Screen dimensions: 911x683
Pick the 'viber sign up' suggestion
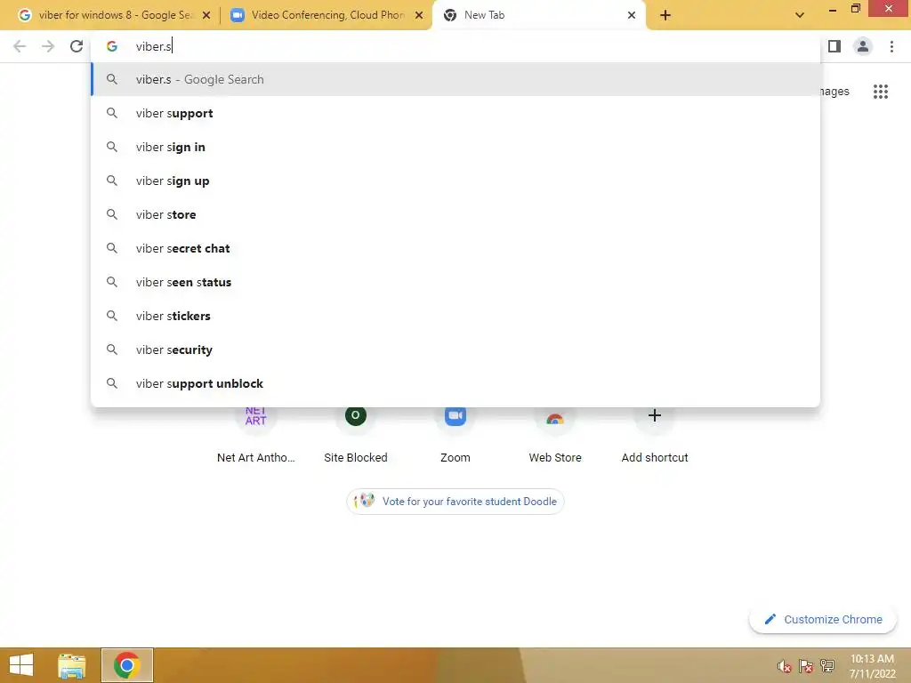pos(455,181)
